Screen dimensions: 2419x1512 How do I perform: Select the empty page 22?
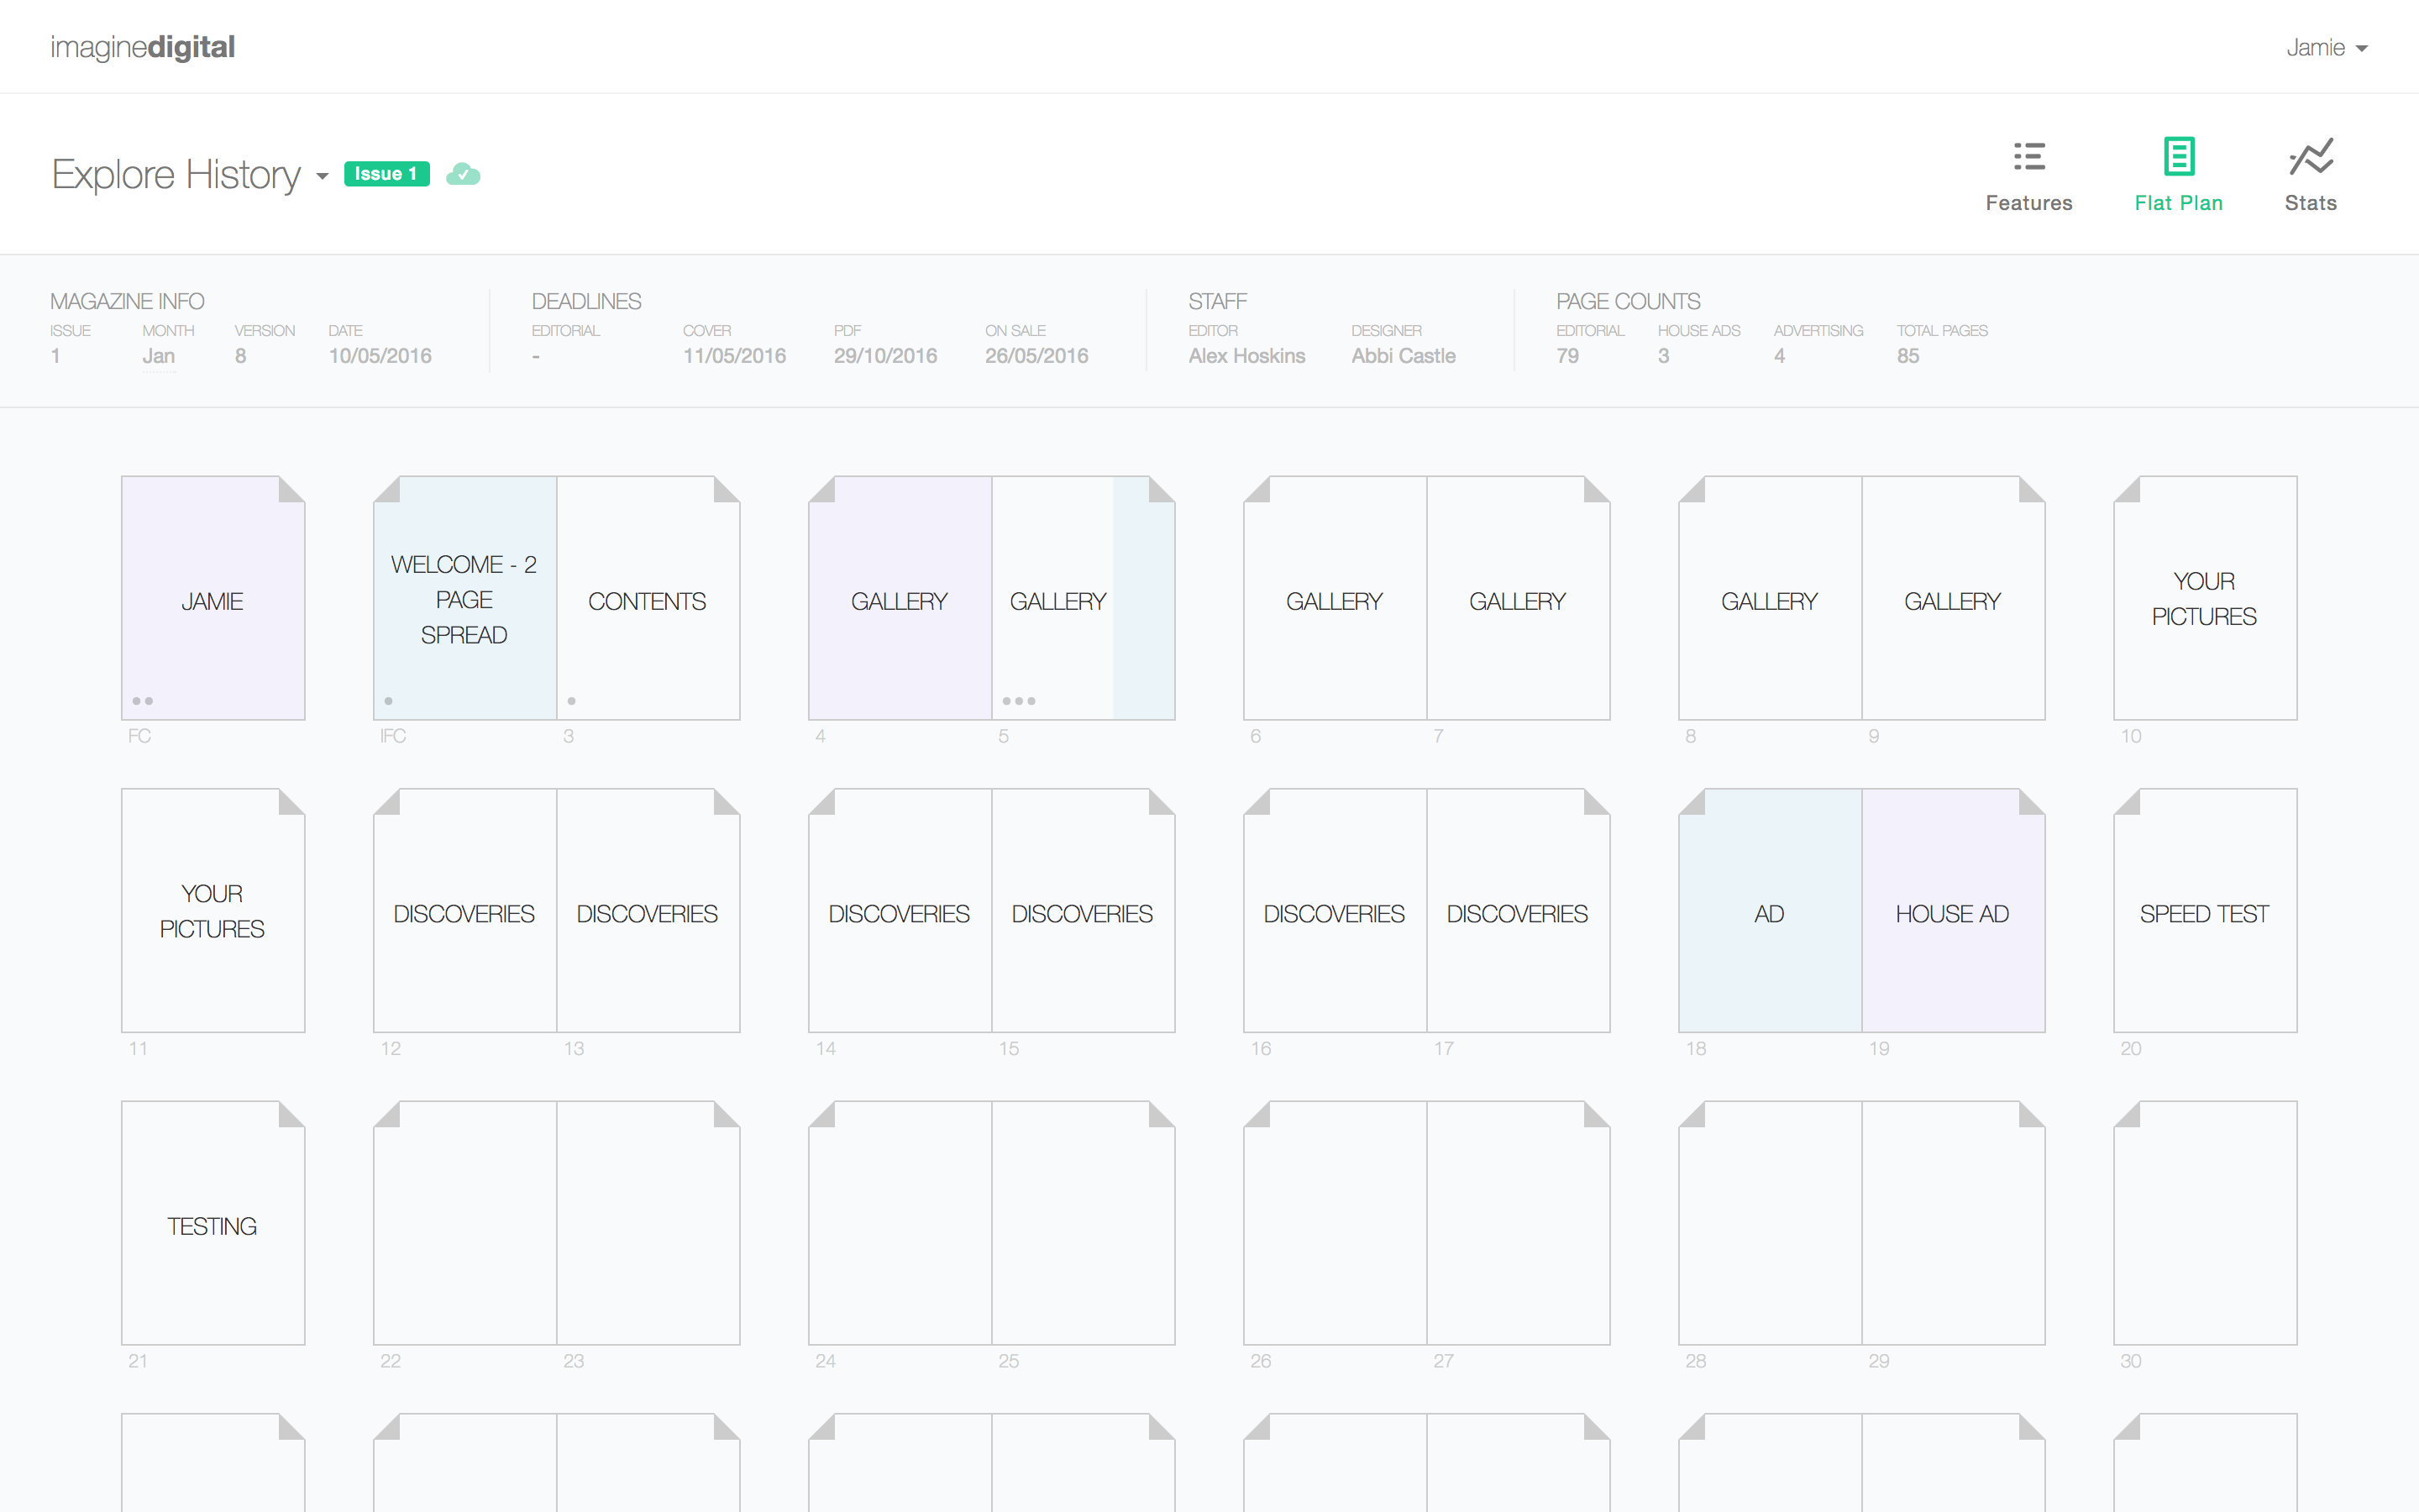coord(464,1223)
